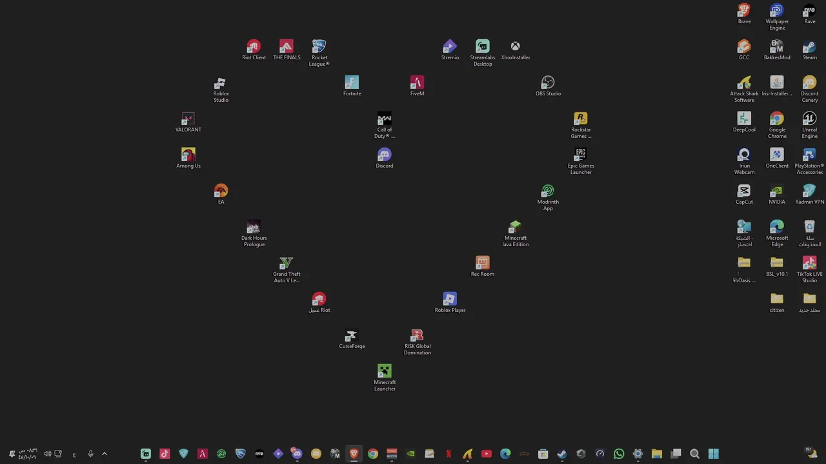Click the EA desktop shortcut
The width and height of the screenshot is (826, 464).
221,194
